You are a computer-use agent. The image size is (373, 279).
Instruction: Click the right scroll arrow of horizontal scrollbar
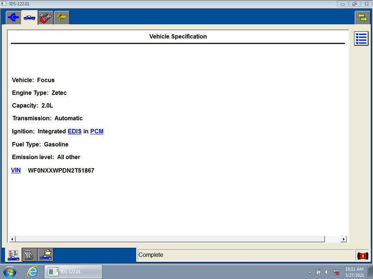coord(344,239)
